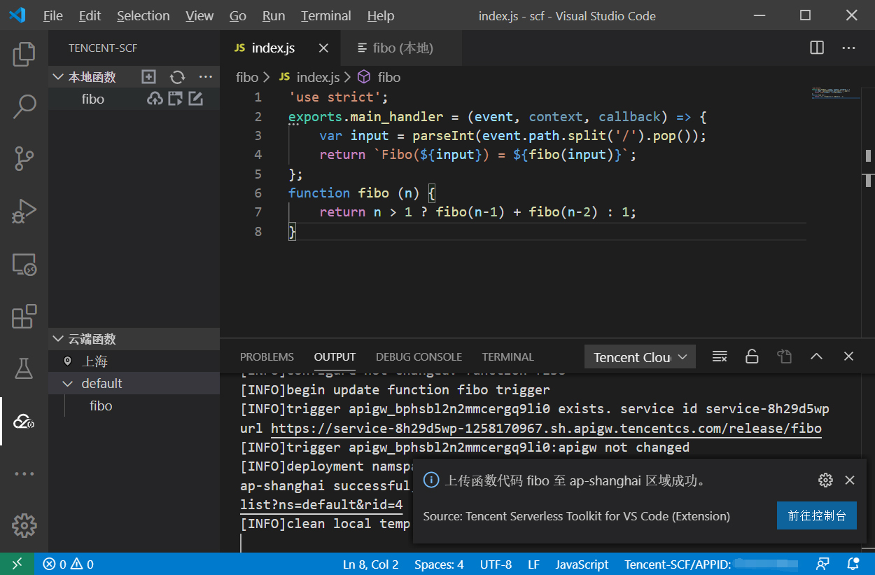This screenshot has width=875, height=575.
Task: Toggle output panel scroll lock
Action: coord(752,356)
